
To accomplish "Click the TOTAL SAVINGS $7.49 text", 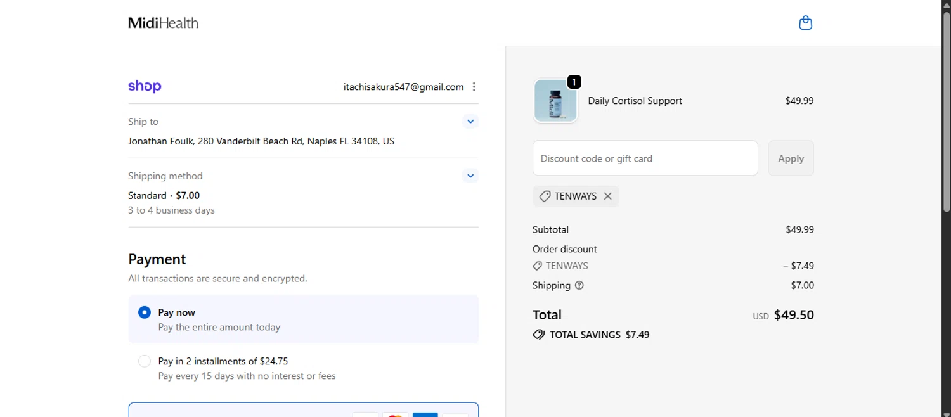I will click(600, 335).
